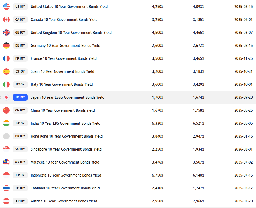256x208 pixels.
Task: Click Germany's 2,672% yield value
Action: [199, 46]
